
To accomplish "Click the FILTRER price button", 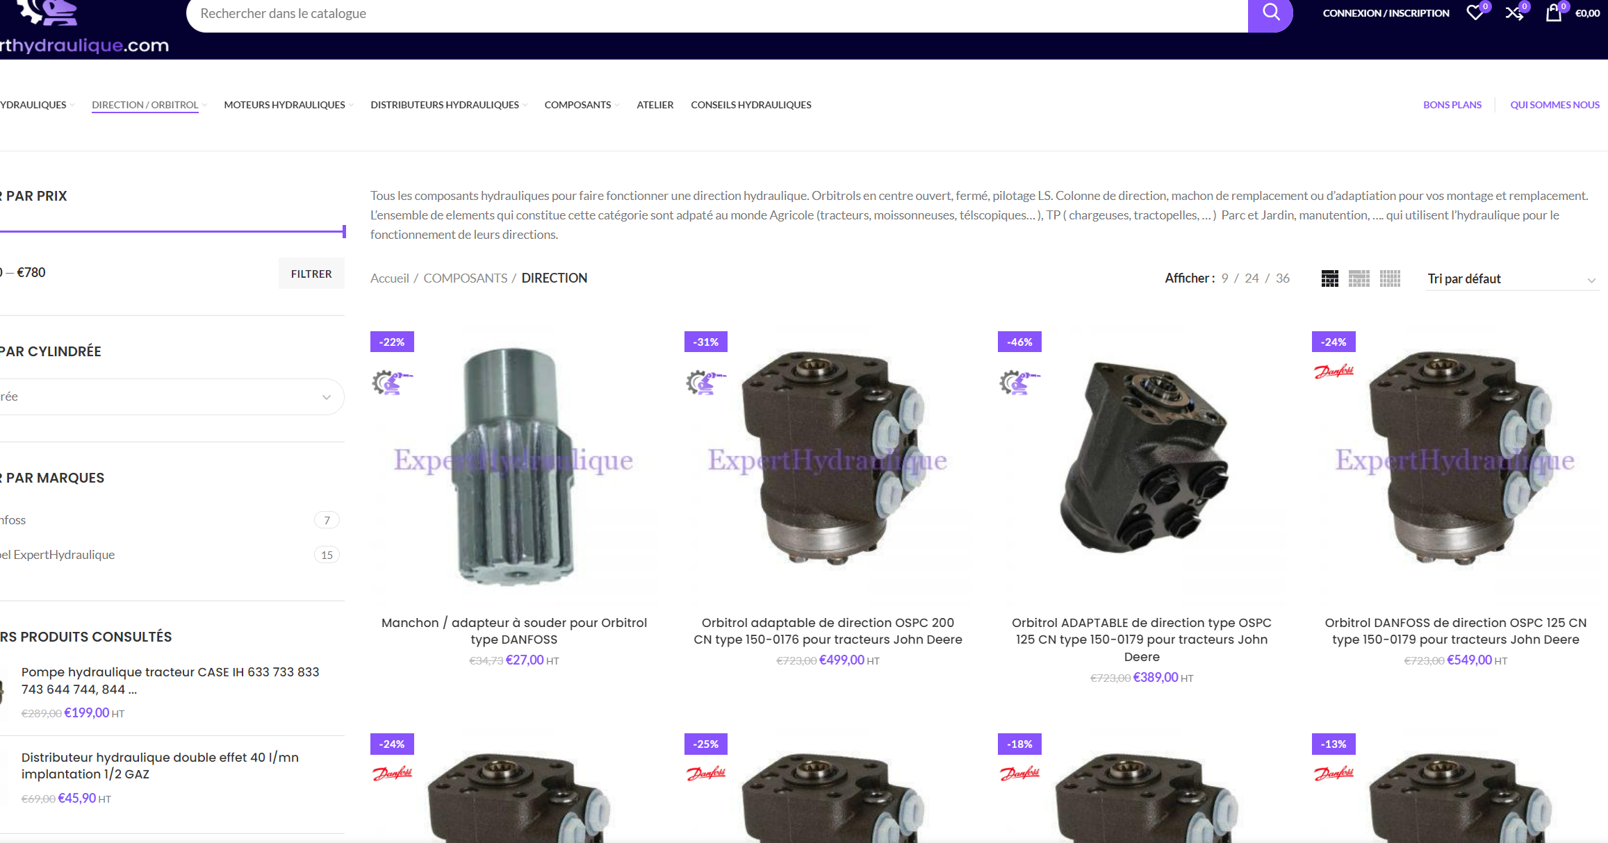I will (311, 274).
